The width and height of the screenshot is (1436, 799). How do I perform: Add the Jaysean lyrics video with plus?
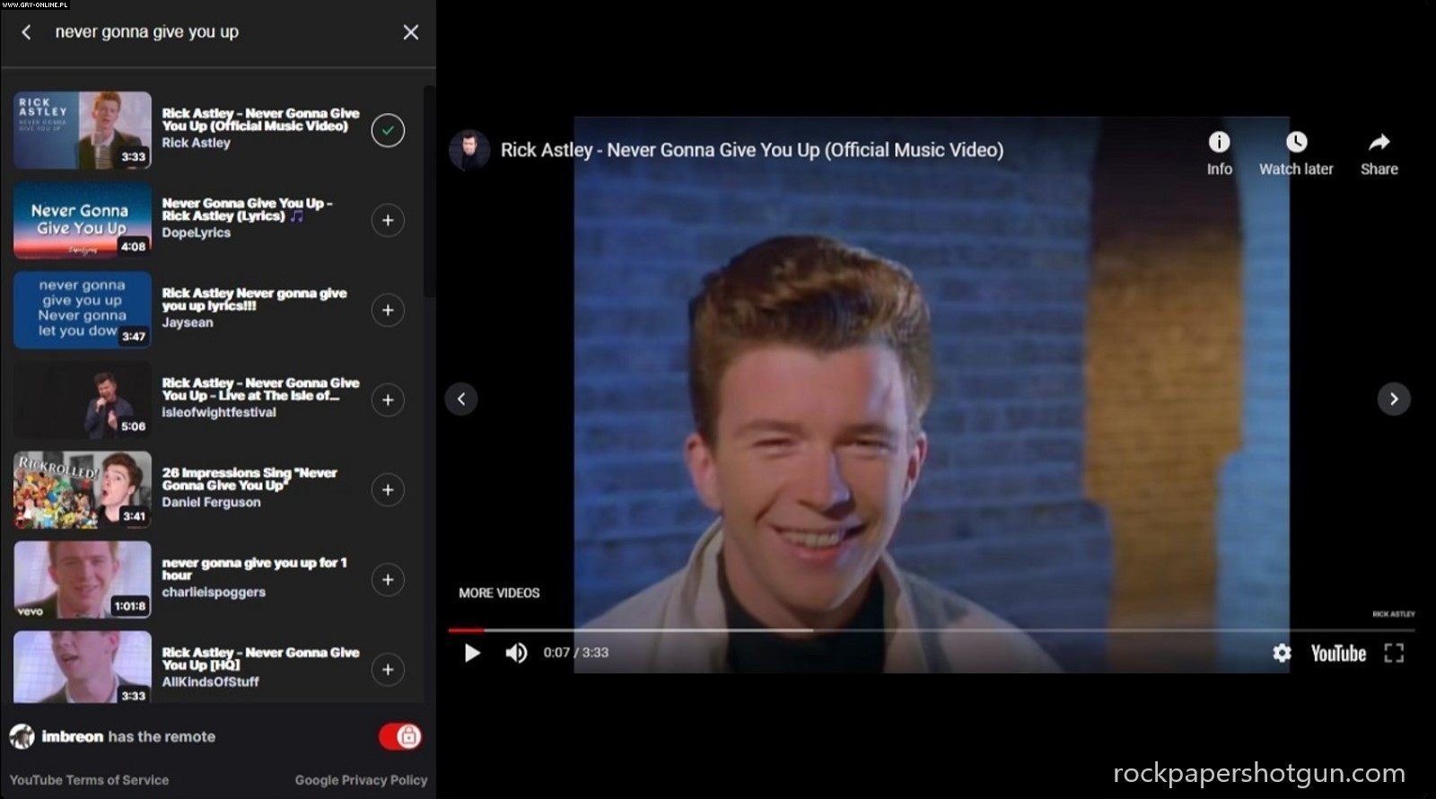pyautogui.click(x=388, y=310)
